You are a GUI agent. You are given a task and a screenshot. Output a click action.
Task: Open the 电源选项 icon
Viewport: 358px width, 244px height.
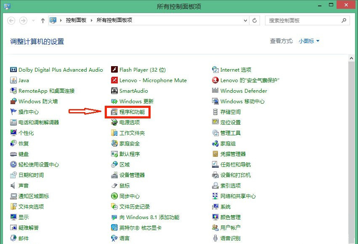tap(114, 122)
